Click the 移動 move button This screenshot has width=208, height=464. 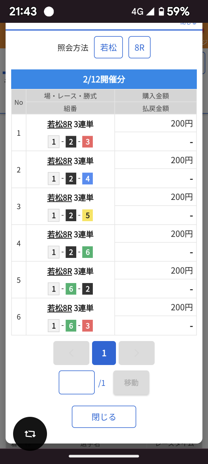click(x=131, y=383)
